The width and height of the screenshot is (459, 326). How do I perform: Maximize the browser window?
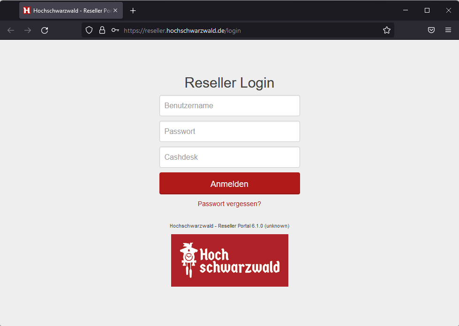click(x=427, y=10)
